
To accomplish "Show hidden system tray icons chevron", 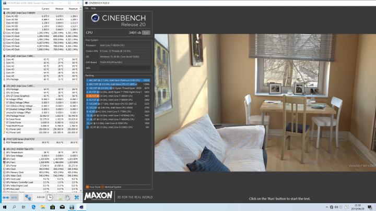I will coord(326,207).
